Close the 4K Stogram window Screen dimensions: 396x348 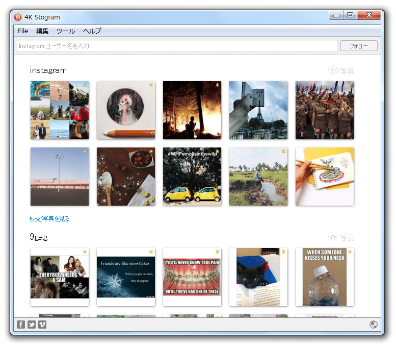pyautogui.click(x=369, y=15)
